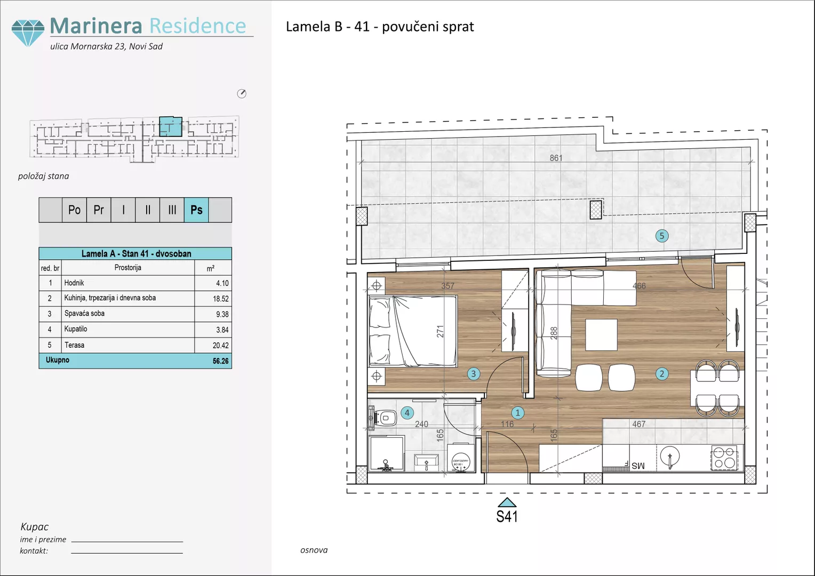Viewport: 815px width, 576px height.
Task: Click room marker 5 on the terrace
Action: pyautogui.click(x=662, y=236)
